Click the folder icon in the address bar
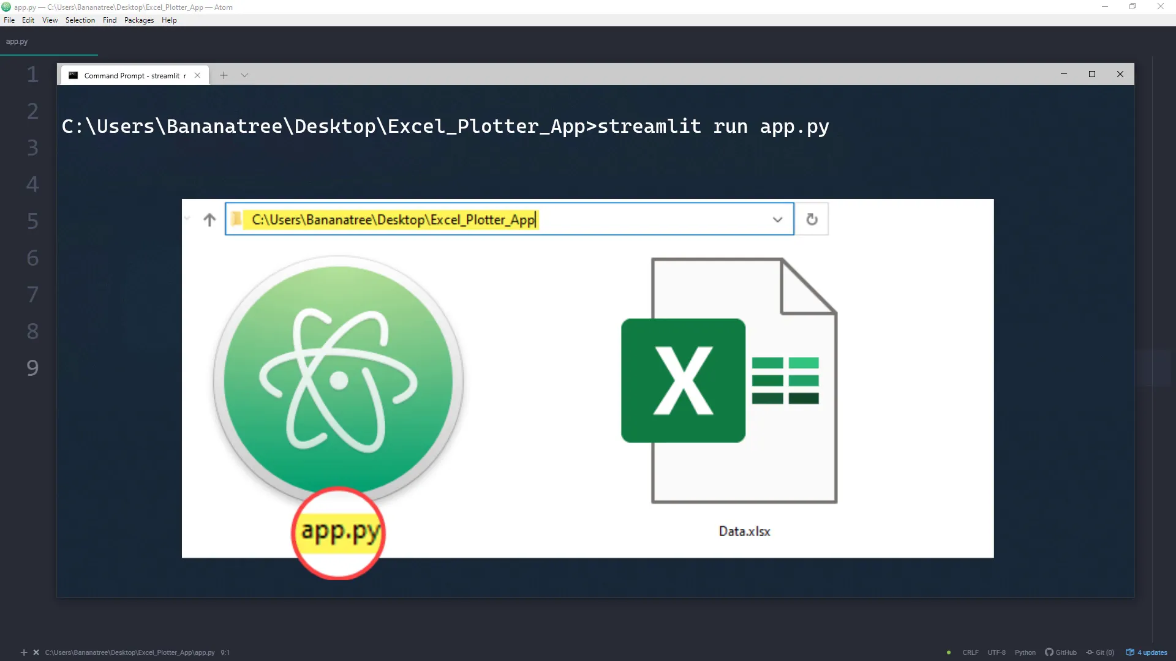This screenshot has height=661, width=1176. pos(236,219)
